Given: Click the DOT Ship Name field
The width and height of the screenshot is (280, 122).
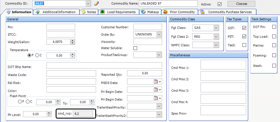Looking at the screenshot, I should click(104, 65).
